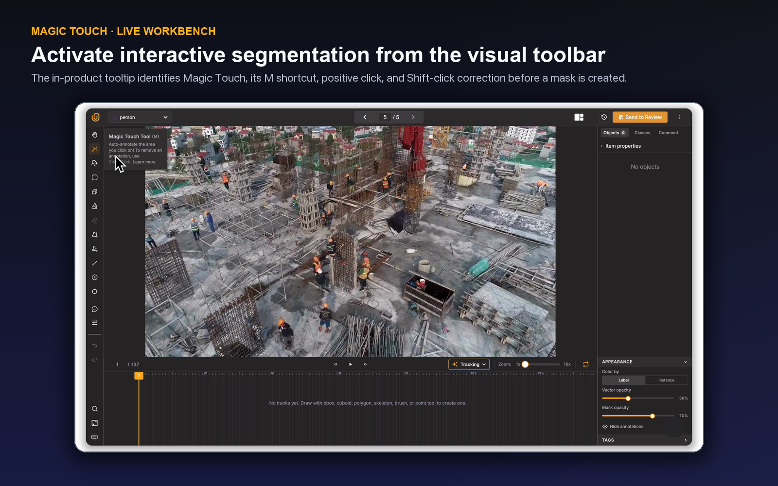Click the orange playhead marker on frame 1
Image resolution: width=778 pixels, height=486 pixels.
coord(139,376)
